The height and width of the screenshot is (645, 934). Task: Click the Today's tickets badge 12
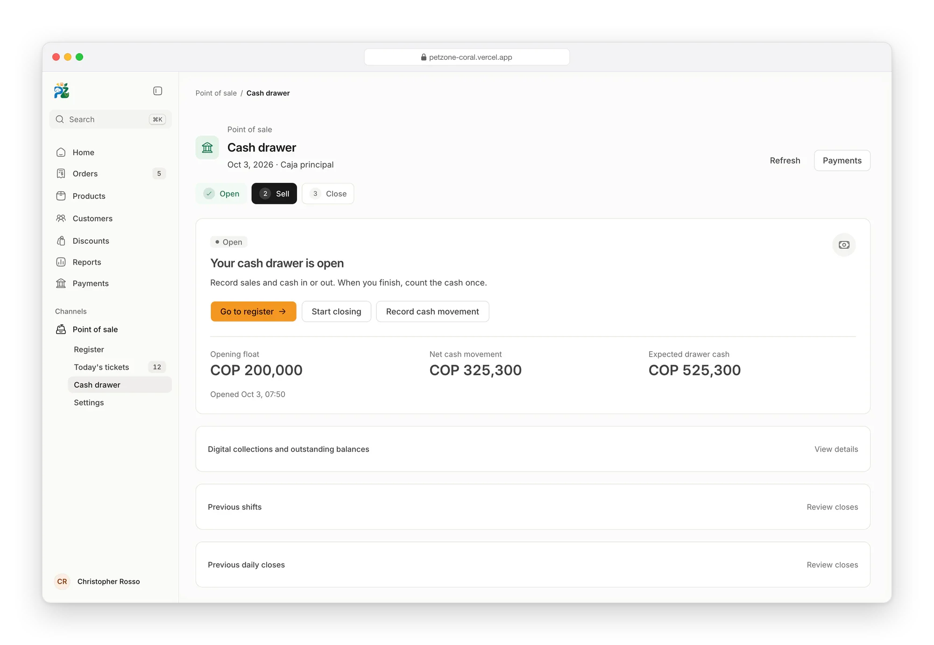(157, 367)
